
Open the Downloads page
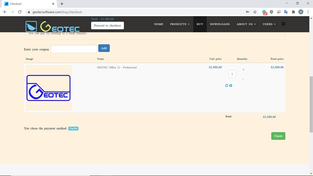tap(220, 24)
